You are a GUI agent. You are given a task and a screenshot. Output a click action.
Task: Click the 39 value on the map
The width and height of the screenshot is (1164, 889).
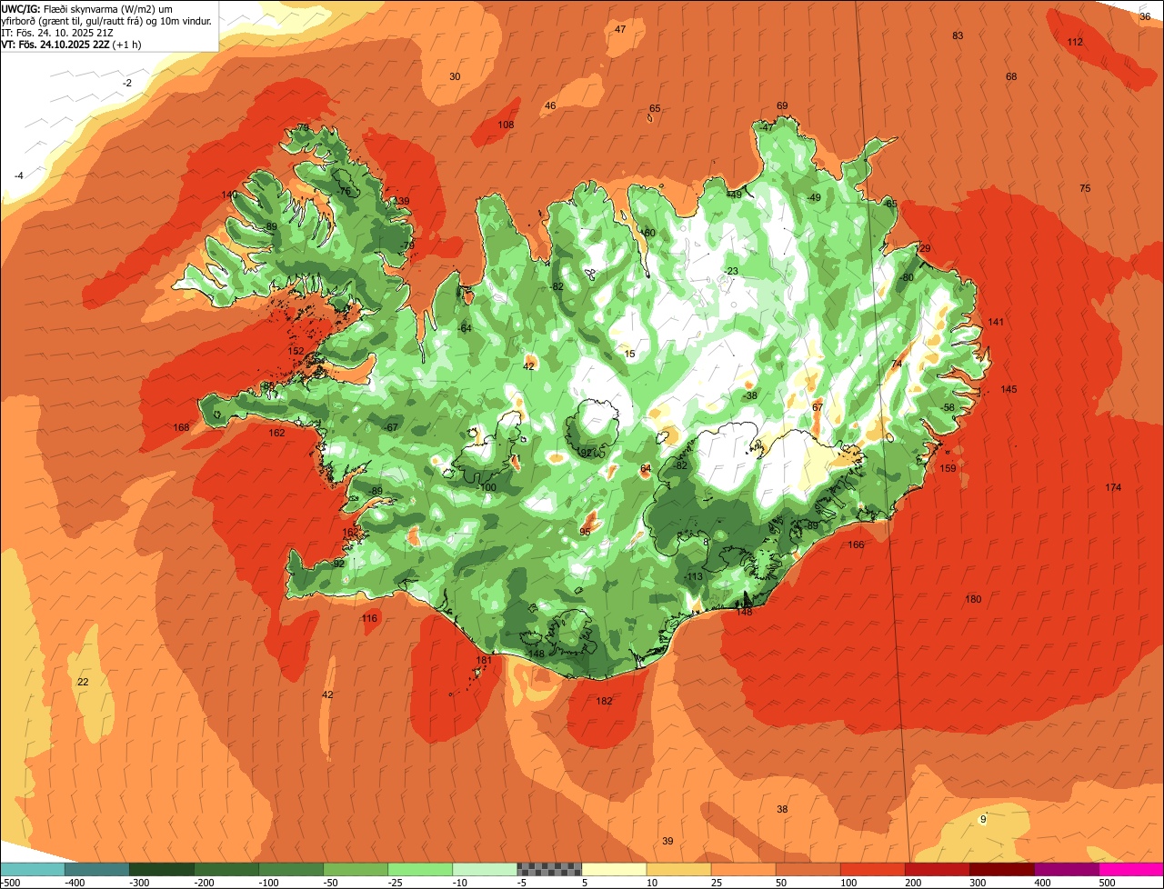pos(667,841)
